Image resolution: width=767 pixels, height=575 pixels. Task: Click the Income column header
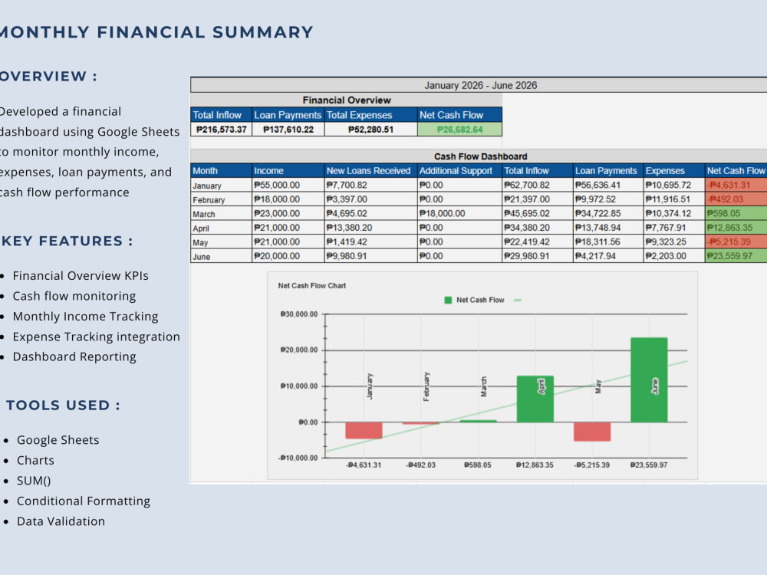pos(288,171)
